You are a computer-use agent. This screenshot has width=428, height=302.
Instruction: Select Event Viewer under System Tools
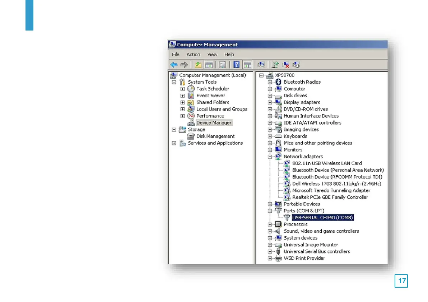210,96
